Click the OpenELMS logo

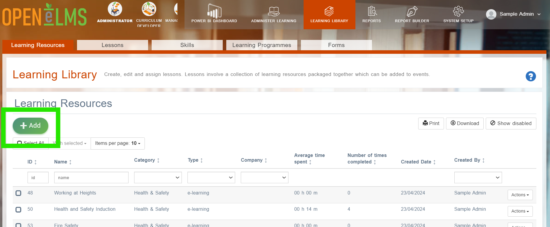click(x=44, y=15)
